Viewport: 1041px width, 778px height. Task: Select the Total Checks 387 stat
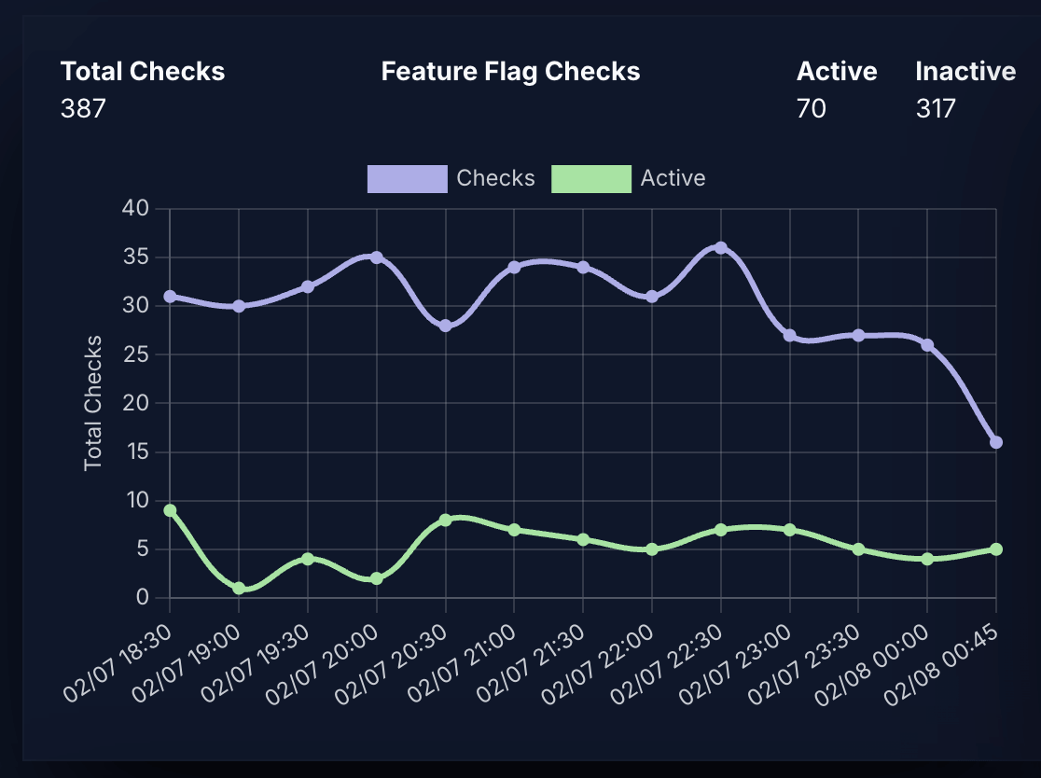click(143, 89)
